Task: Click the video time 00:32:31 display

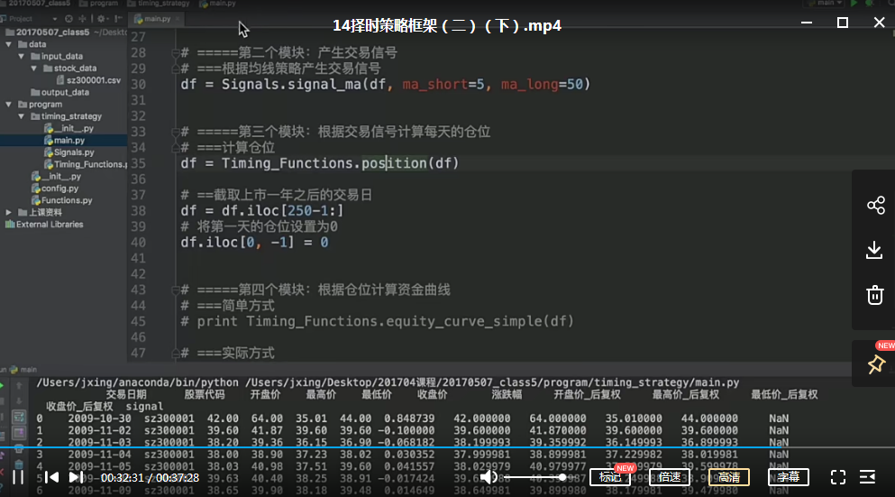Action: [123, 477]
